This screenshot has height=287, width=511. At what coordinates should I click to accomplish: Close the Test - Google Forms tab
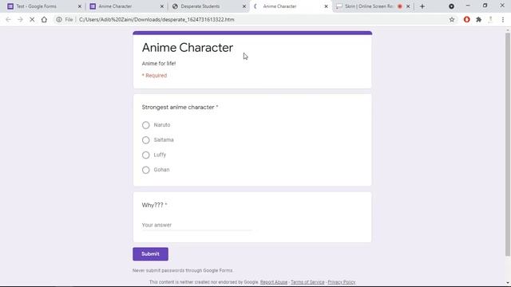(80, 6)
